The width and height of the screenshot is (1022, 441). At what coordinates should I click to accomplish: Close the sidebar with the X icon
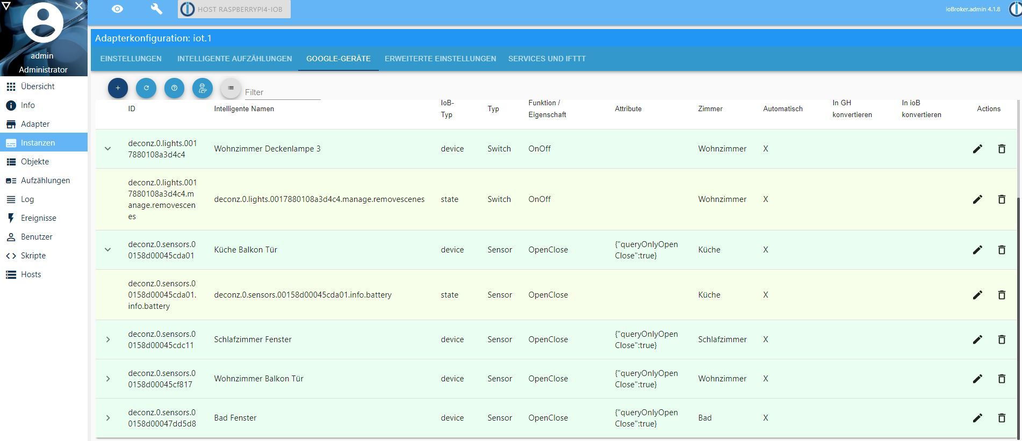[x=79, y=6]
